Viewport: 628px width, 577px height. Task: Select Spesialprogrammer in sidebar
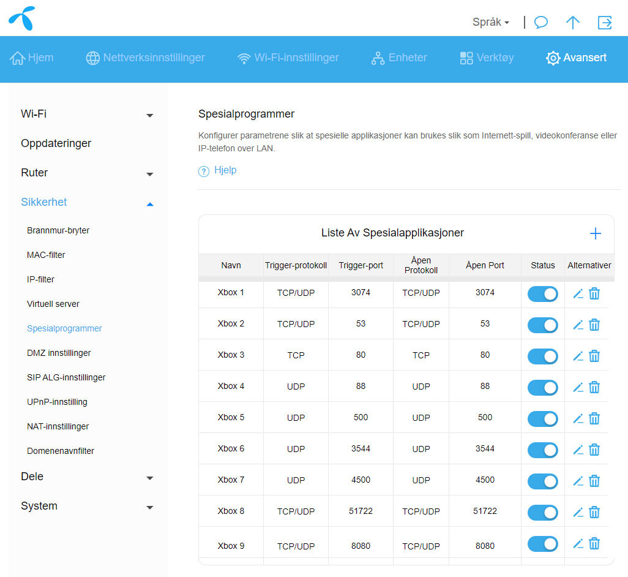(64, 328)
